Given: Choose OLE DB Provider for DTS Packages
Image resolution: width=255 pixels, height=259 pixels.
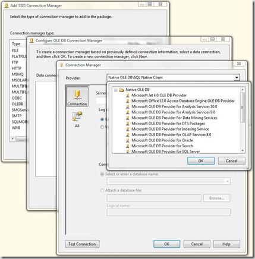Looking at the screenshot, I should pyautogui.click(x=168, y=124).
